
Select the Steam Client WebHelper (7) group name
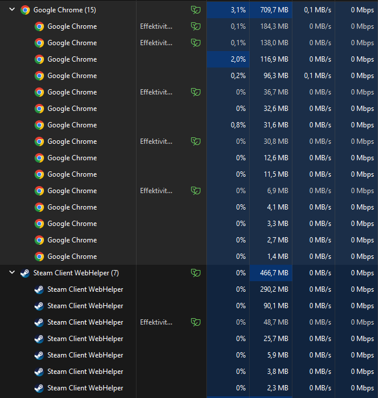76,273
